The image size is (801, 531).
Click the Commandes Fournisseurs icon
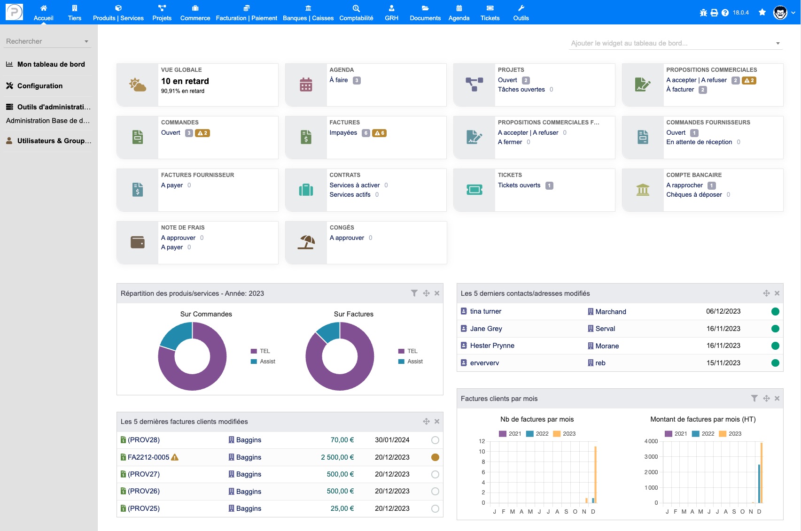[643, 137]
